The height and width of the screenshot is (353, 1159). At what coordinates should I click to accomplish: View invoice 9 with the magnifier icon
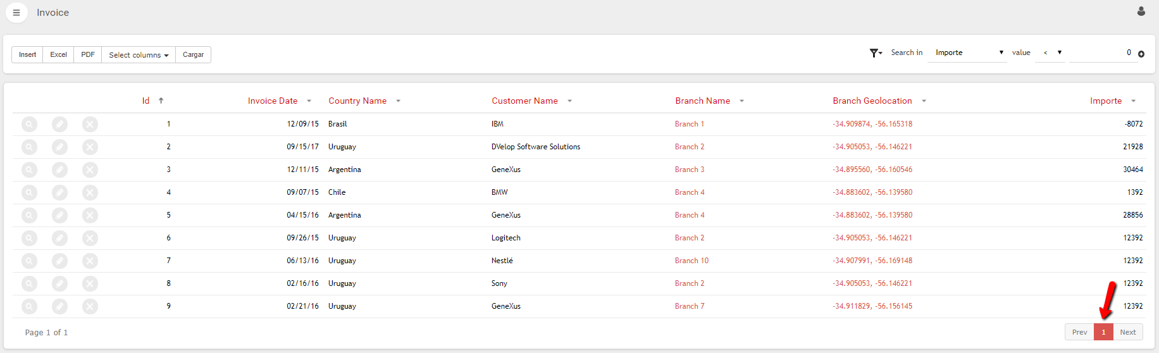pos(29,307)
